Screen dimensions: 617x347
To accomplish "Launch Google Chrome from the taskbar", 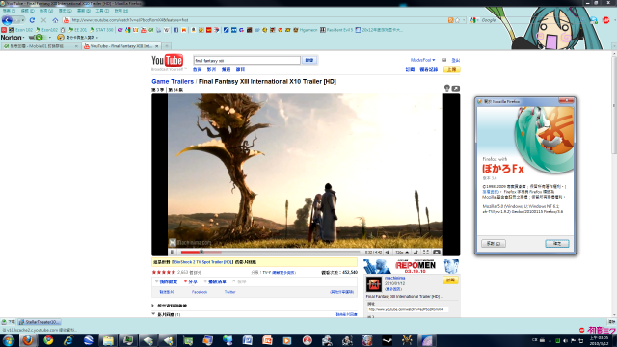I will click(x=48, y=340).
